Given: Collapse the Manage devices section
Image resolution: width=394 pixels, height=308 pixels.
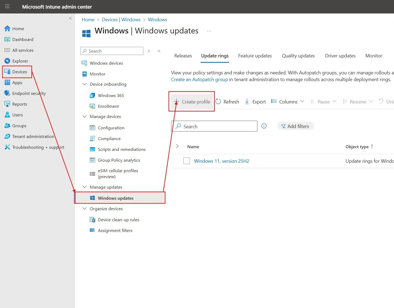Looking at the screenshot, I should (84, 116).
